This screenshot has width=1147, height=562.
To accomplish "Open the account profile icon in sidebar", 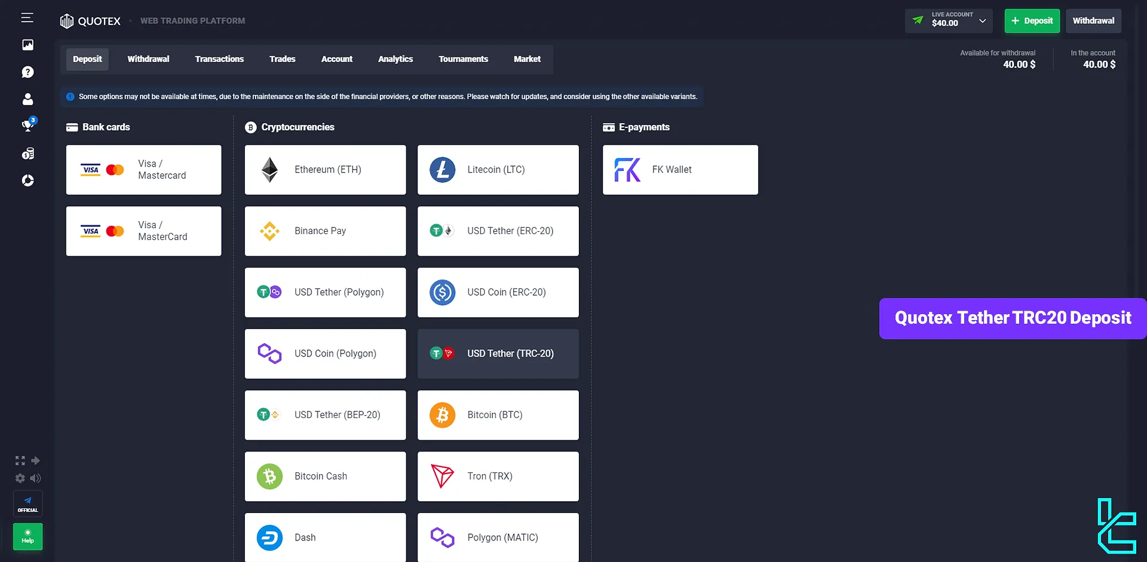I will (x=27, y=99).
